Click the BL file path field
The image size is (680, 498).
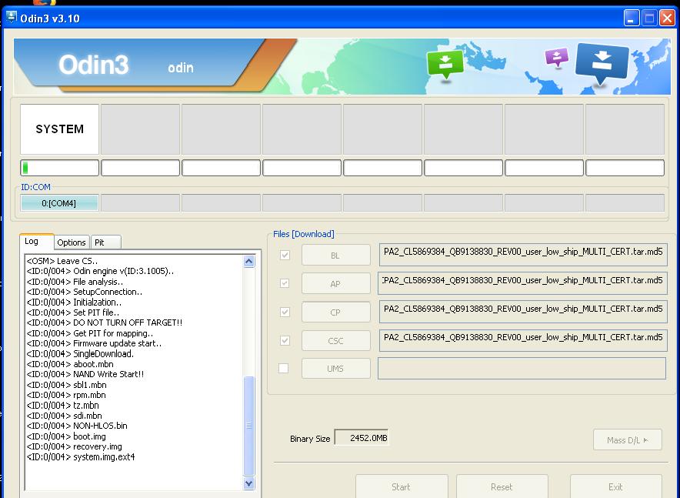(523, 254)
